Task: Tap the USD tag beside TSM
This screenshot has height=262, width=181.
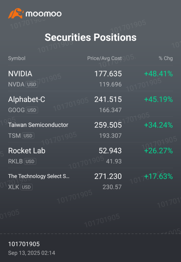Action: [28, 136]
